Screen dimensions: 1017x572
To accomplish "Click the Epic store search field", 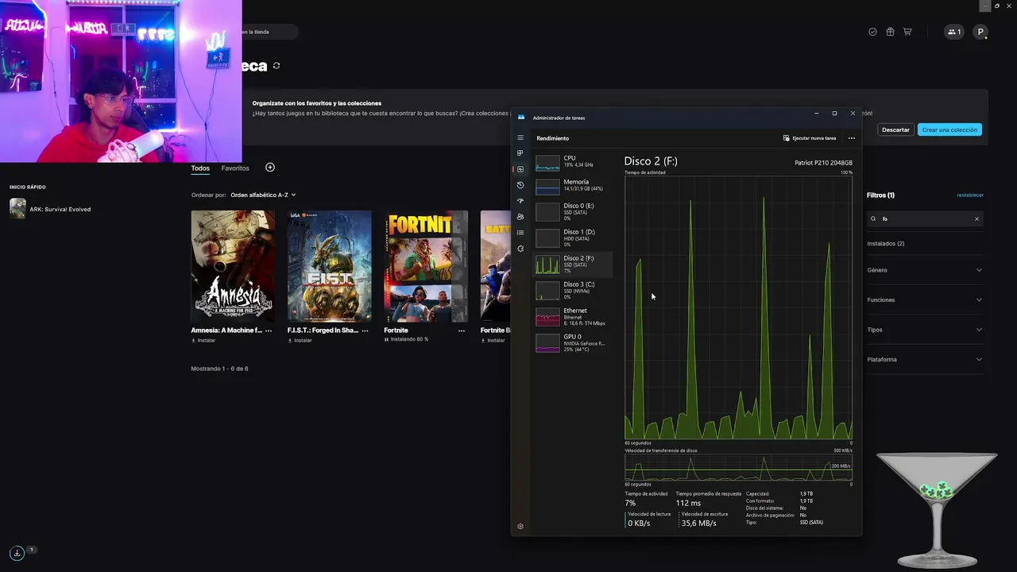I will click(270, 32).
